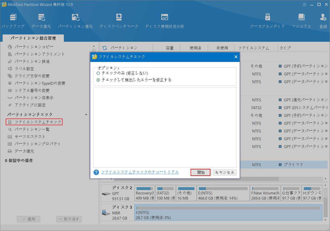Select パーティションTypeIDの変更 option
Image resolution: width=330 pixels, height=231 pixels.
[40, 83]
